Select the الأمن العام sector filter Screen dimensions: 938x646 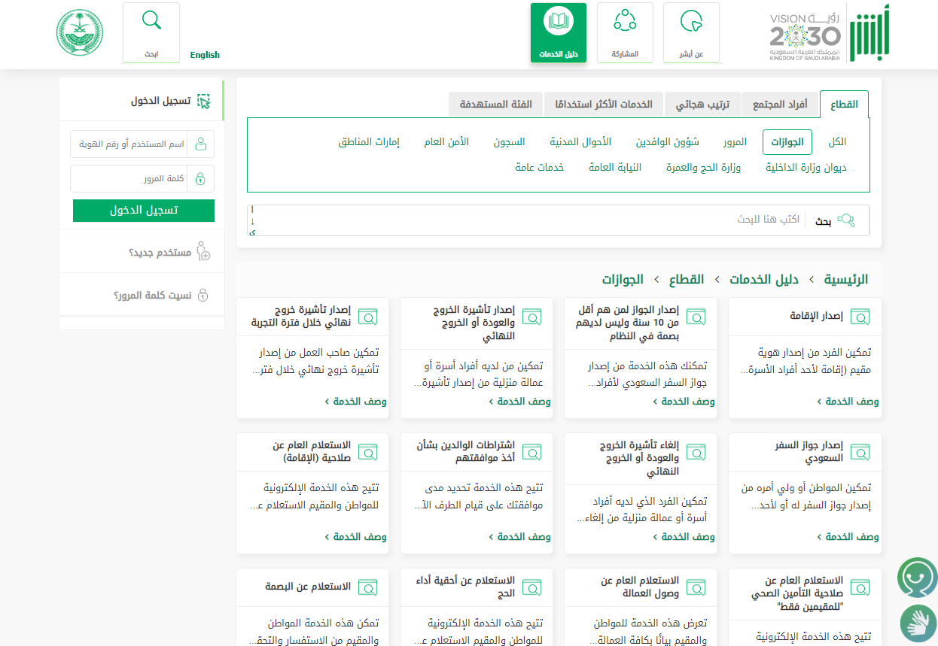click(446, 142)
